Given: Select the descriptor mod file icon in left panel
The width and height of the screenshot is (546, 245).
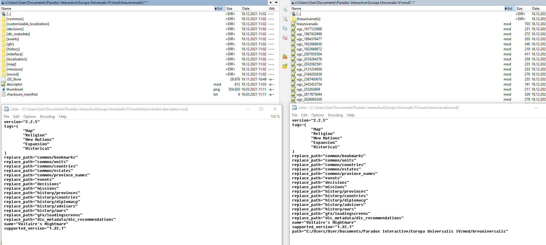Looking at the screenshot, I should (x=4, y=84).
